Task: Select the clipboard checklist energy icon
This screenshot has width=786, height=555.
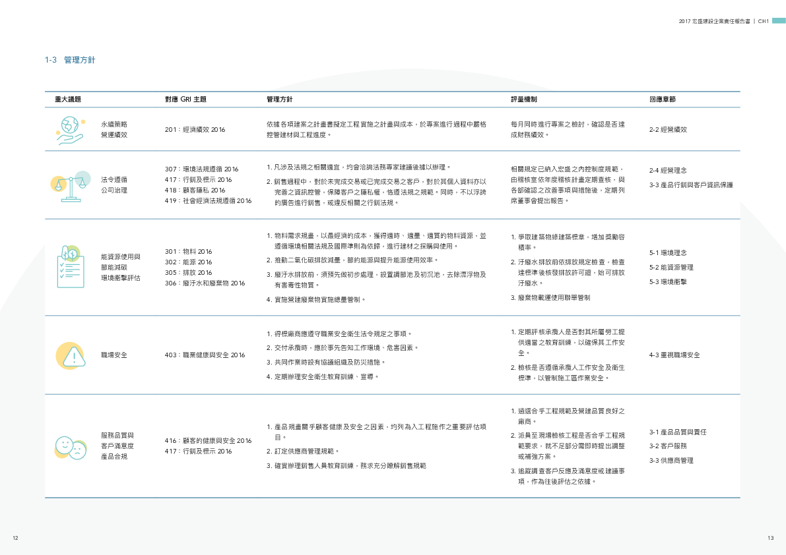Action: pyautogui.click(x=69, y=266)
